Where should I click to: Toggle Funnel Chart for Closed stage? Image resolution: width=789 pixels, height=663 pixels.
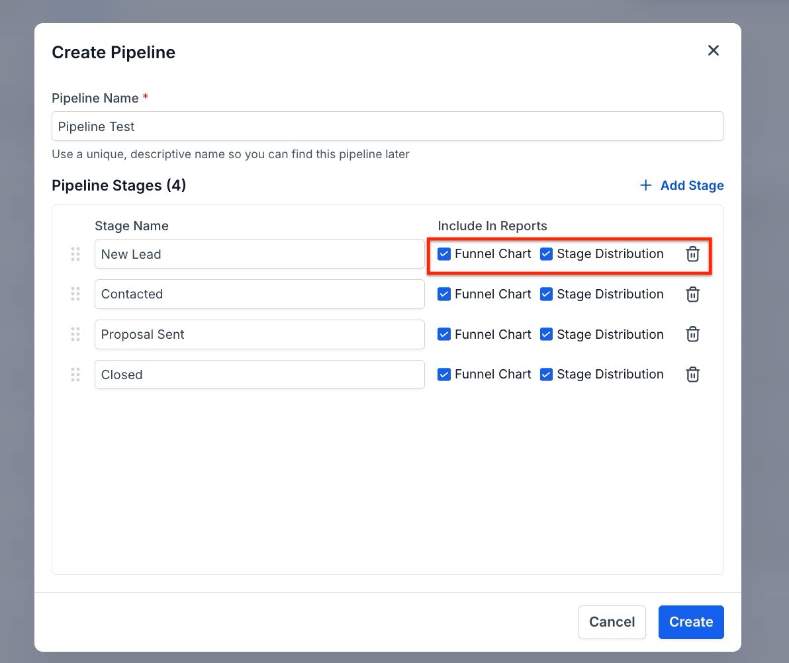point(444,375)
